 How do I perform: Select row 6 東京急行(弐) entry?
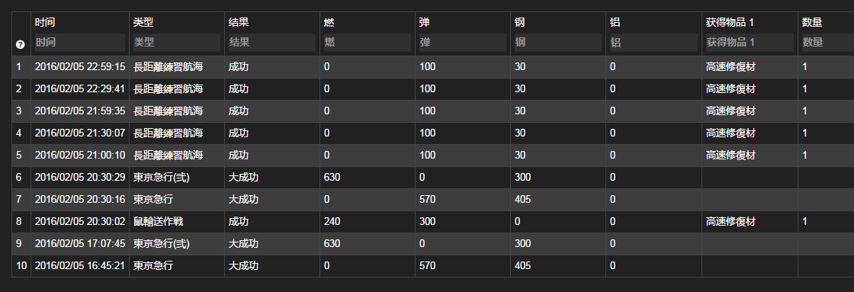(x=433, y=178)
